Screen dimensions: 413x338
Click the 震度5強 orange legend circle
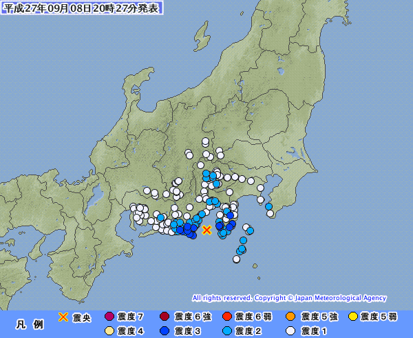tap(290, 317)
